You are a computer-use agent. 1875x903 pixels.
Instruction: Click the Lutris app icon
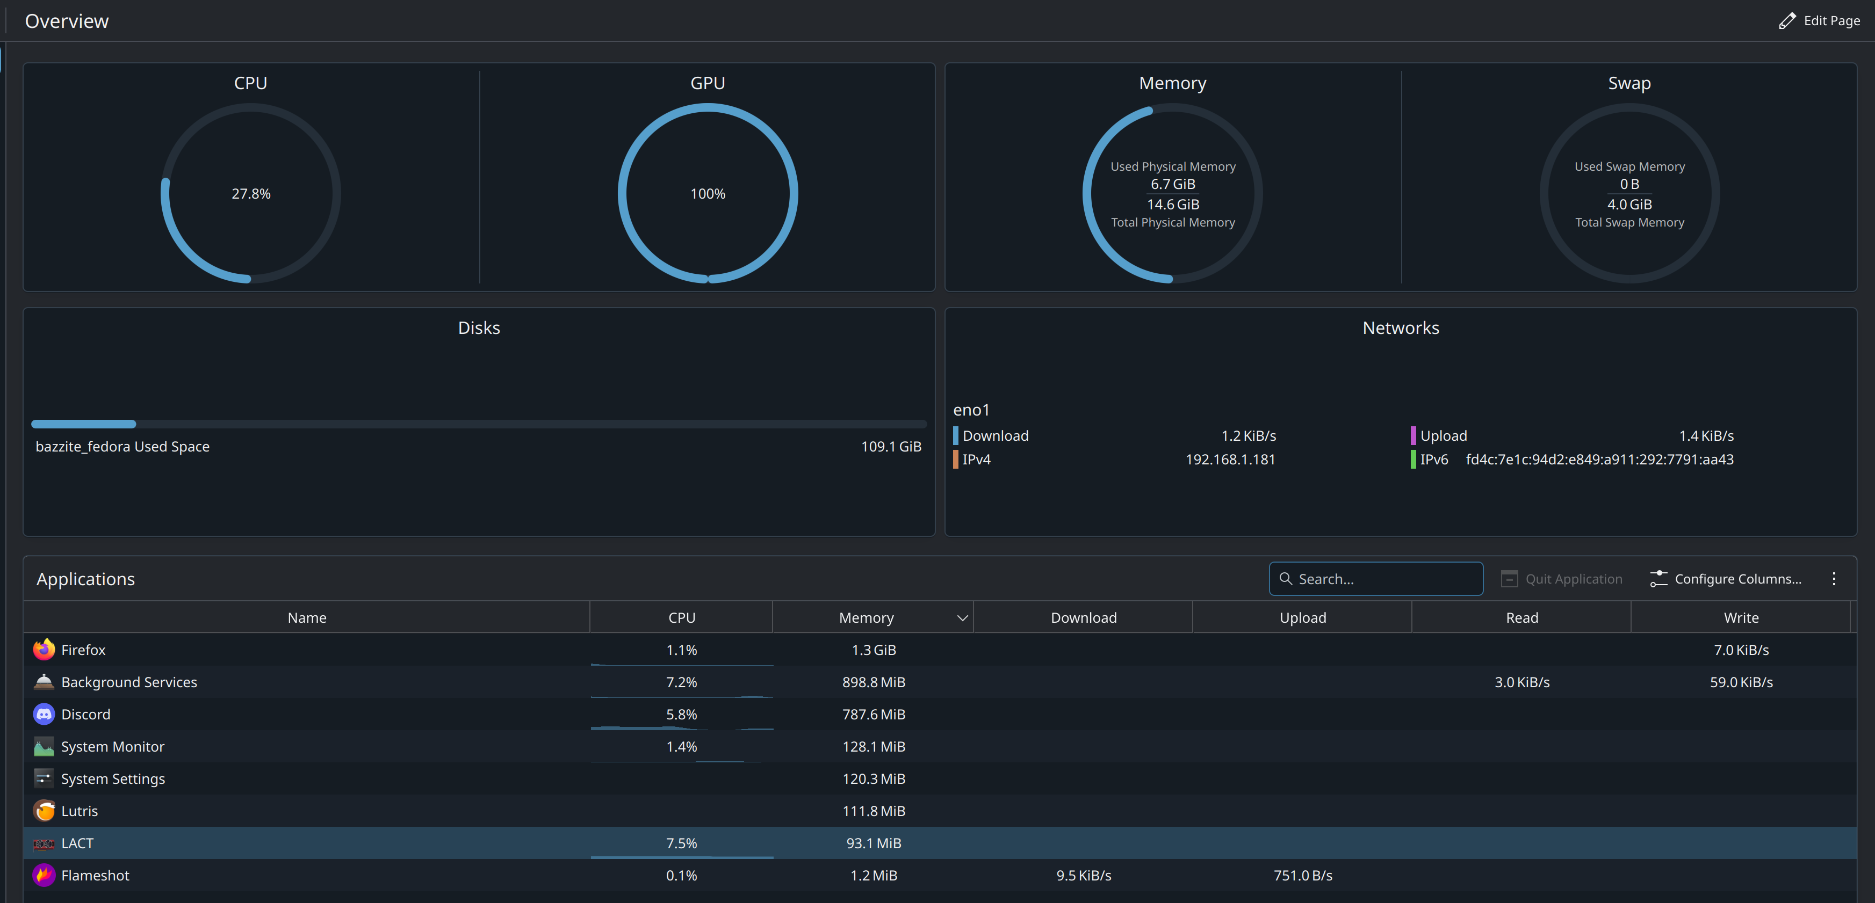[44, 810]
